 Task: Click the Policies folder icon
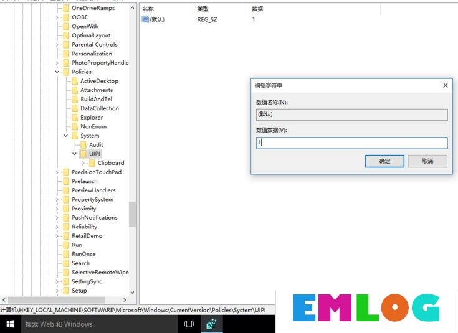pos(66,72)
